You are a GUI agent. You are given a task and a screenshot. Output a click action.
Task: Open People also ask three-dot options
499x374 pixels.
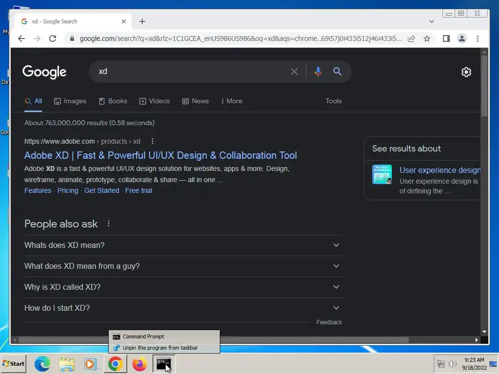pyautogui.click(x=109, y=224)
